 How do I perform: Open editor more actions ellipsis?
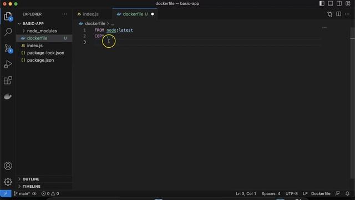click(347, 14)
